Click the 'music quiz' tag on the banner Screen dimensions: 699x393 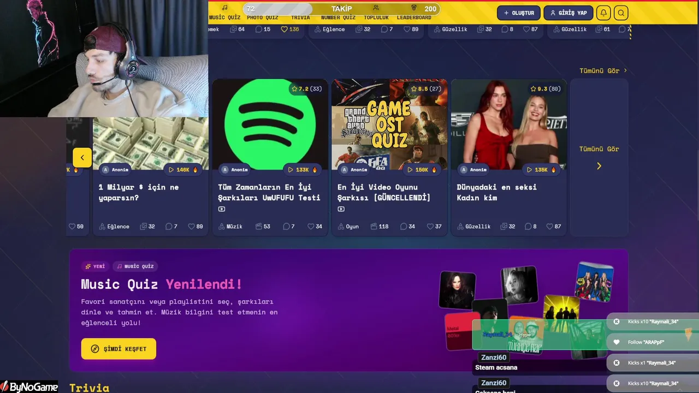pos(135,266)
